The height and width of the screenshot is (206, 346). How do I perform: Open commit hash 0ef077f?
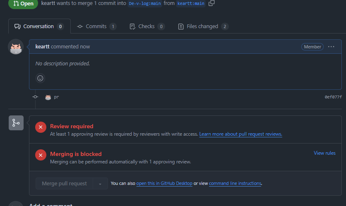(333, 97)
